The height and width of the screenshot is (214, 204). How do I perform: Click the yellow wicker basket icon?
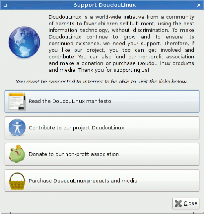click(x=17, y=181)
